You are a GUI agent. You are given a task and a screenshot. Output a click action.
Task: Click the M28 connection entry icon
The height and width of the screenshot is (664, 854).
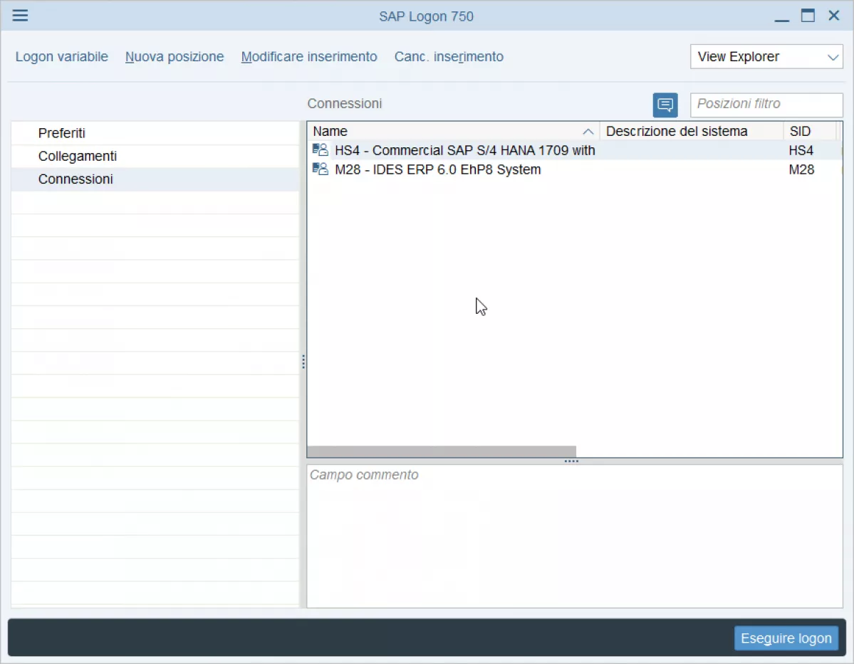point(321,169)
